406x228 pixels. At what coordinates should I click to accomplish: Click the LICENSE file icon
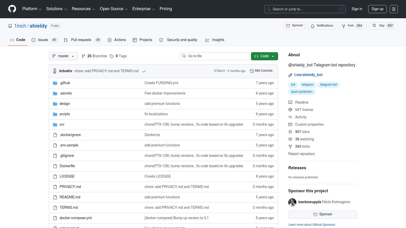55,177
